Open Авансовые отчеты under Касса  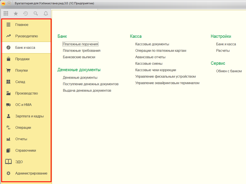pos(150,57)
